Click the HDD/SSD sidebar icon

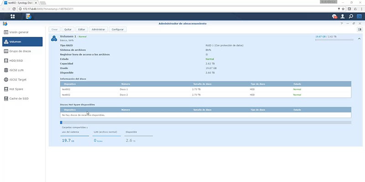pyautogui.click(x=6, y=61)
